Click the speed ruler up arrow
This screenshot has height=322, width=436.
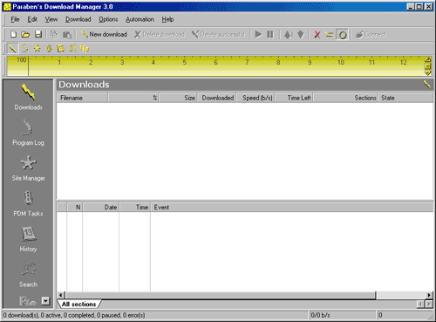click(x=428, y=59)
